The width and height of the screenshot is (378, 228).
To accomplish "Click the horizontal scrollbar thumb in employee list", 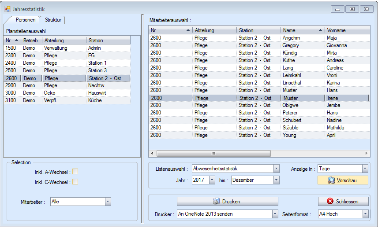I will [x=213, y=153].
